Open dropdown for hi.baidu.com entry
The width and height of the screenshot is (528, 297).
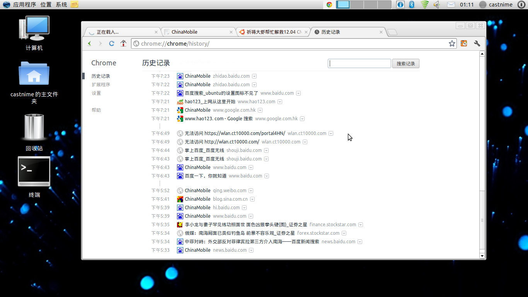point(244,208)
